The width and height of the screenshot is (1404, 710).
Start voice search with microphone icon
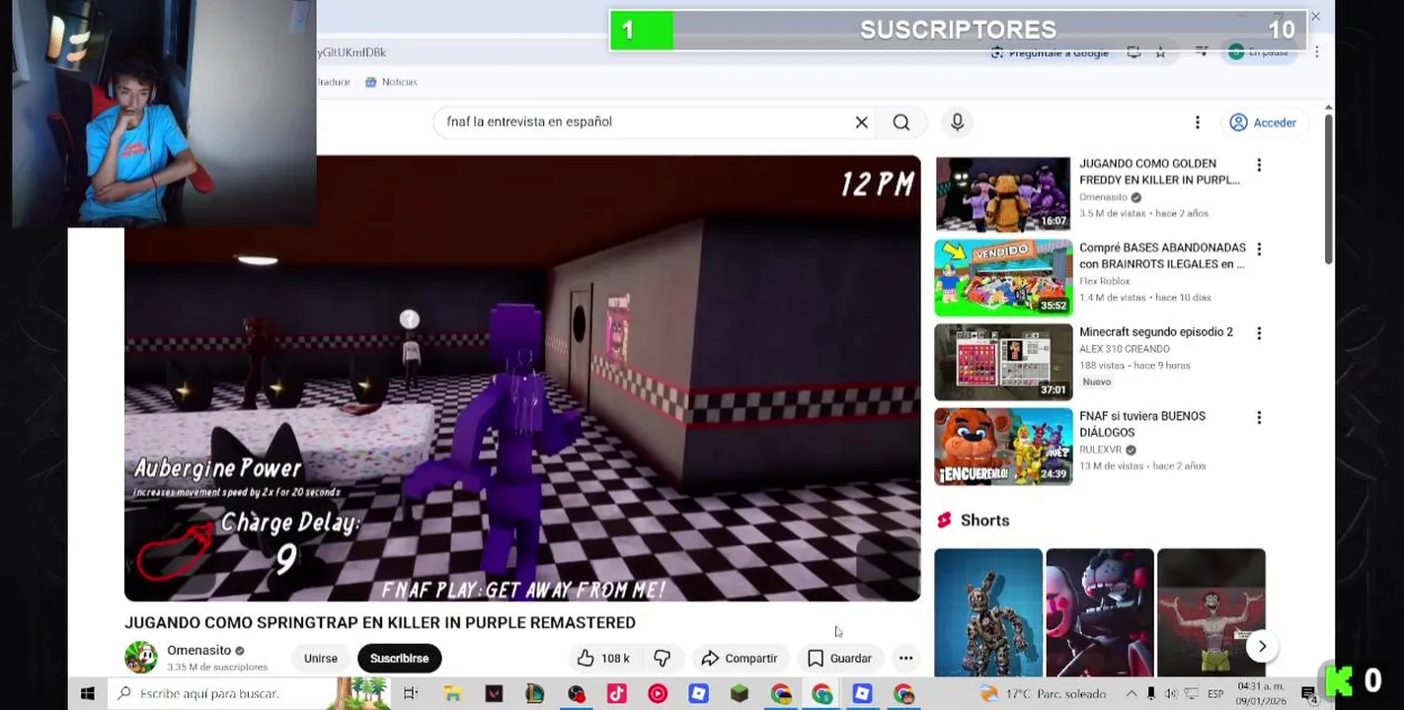957,122
